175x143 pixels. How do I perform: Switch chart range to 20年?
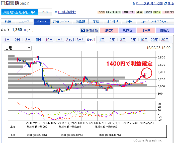(x=154, y=40)
